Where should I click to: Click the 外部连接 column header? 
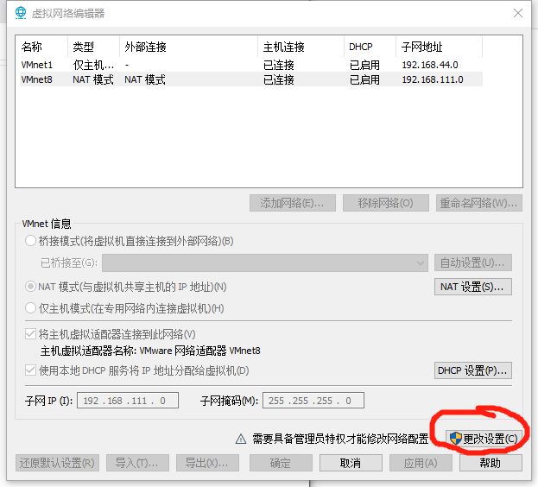point(189,47)
